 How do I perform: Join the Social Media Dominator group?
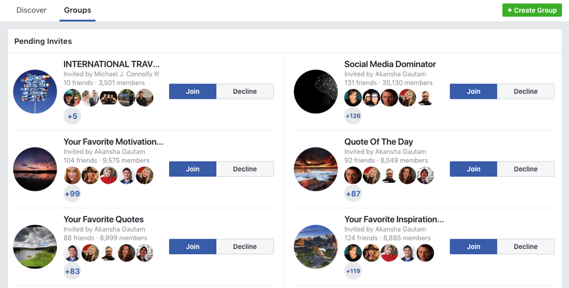tap(474, 92)
